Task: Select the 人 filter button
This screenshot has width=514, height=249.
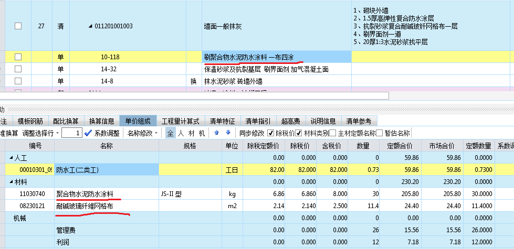Action: pos(181,133)
